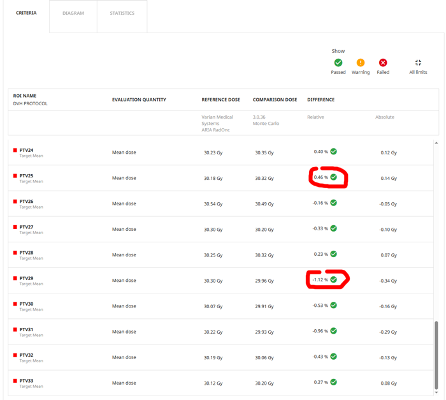This screenshot has height=400, width=446.
Task: Click PTV32 relative difference -0.43 %
Action: (320, 357)
